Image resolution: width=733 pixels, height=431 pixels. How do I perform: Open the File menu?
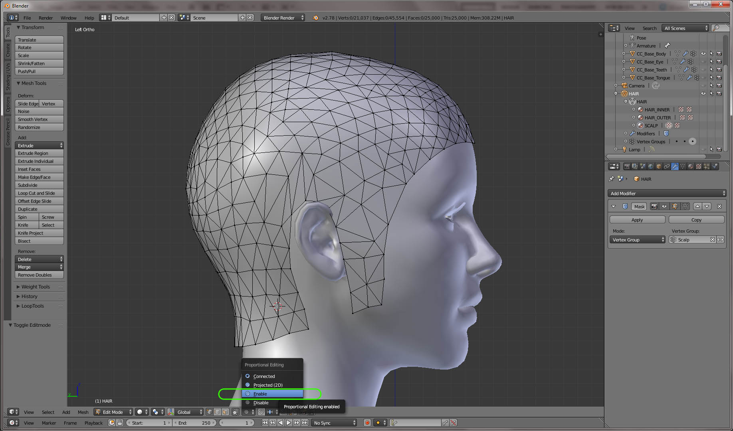[27, 18]
